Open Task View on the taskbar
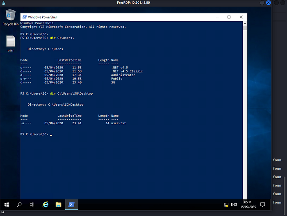287x216 pixels. [32, 205]
